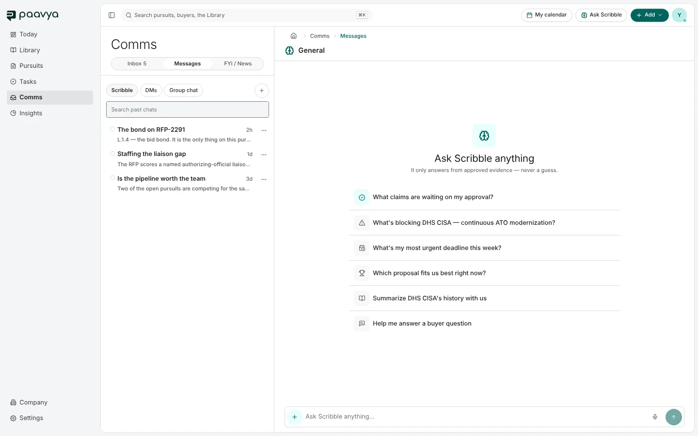Screen dimensions: 698x436
Task: Send message with the arrow button
Action: pyautogui.click(x=674, y=417)
